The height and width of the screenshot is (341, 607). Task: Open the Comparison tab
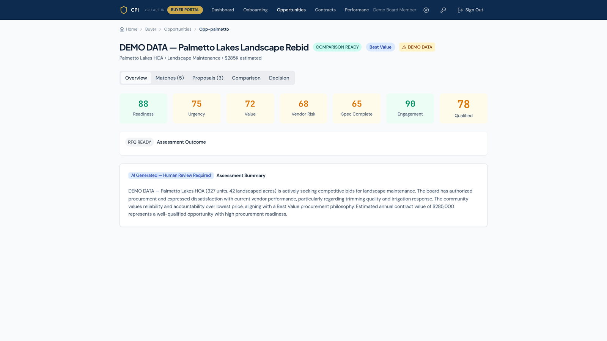pyautogui.click(x=246, y=78)
